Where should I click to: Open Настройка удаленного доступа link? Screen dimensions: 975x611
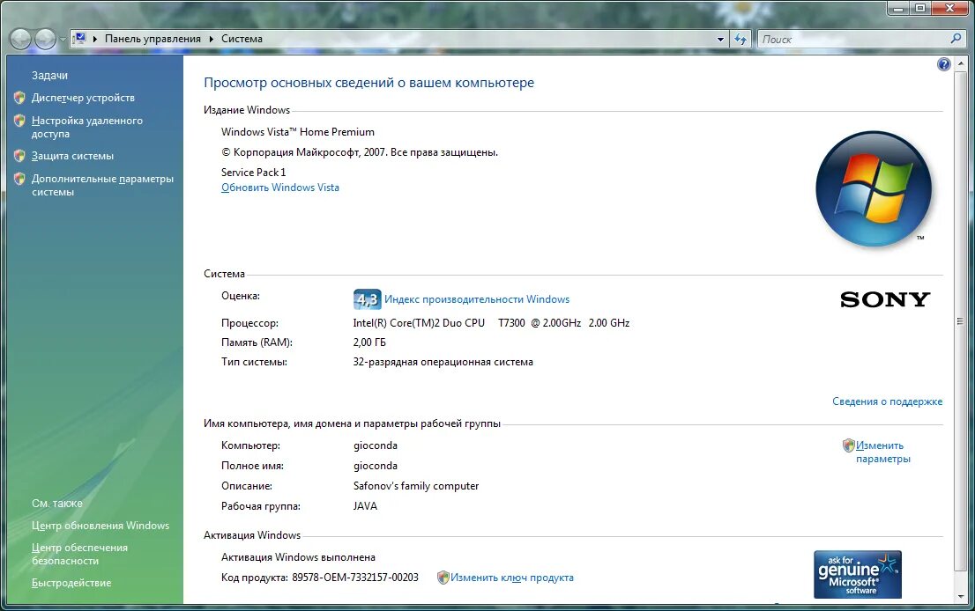click(87, 127)
